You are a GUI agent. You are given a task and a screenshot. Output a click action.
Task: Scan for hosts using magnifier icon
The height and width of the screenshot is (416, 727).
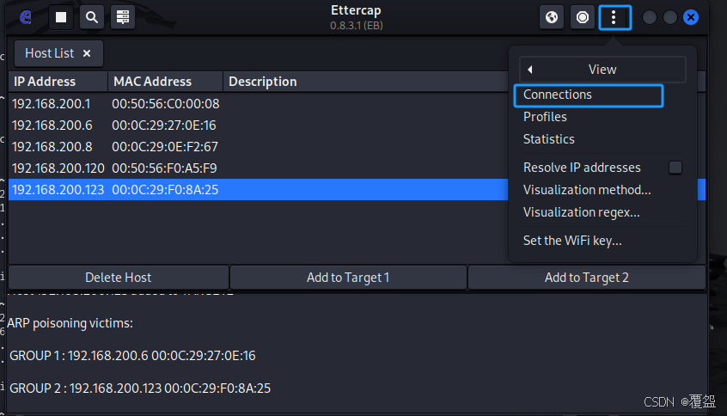click(x=92, y=18)
